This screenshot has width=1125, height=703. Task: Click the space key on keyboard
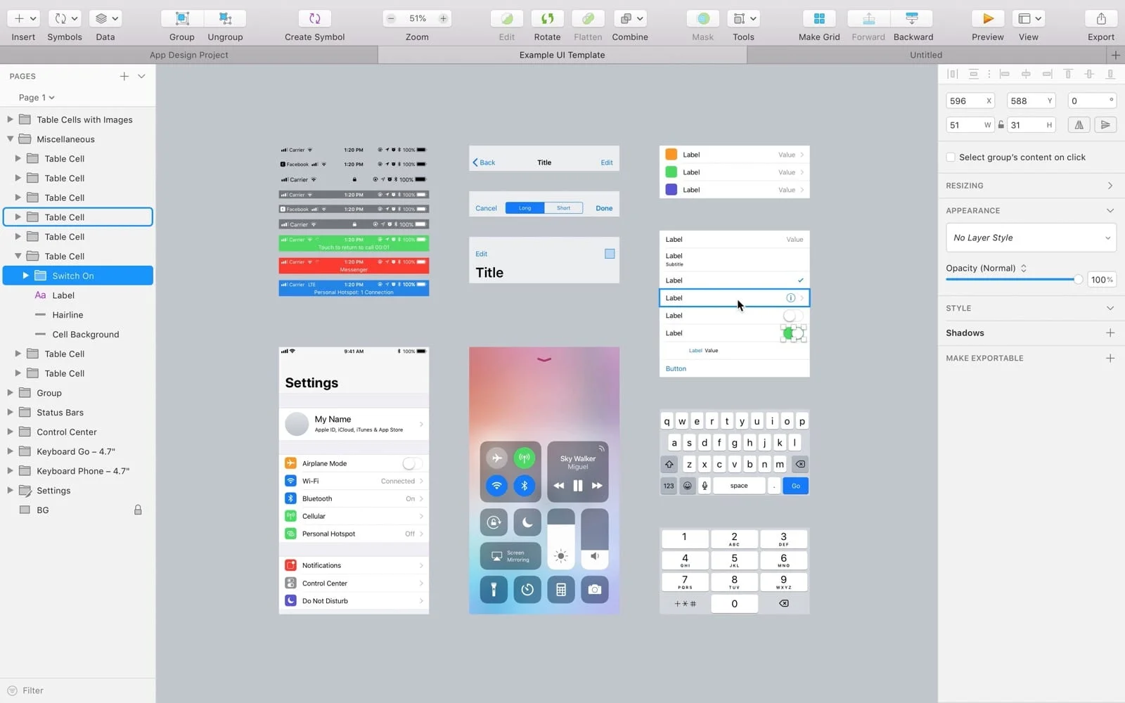[739, 486]
